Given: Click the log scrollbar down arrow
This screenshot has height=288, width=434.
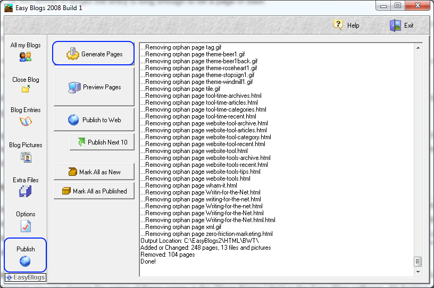Looking at the screenshot, I should (418, 272).
